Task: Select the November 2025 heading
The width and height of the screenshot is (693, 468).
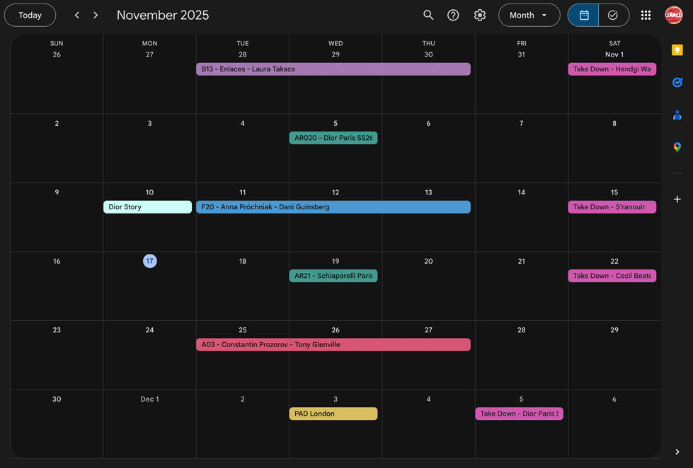Action: (164, 14)
